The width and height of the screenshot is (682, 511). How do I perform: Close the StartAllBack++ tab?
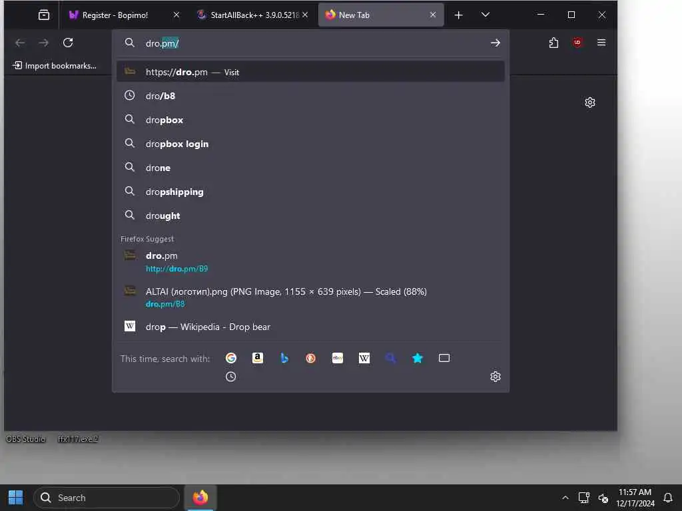[305, 15]
